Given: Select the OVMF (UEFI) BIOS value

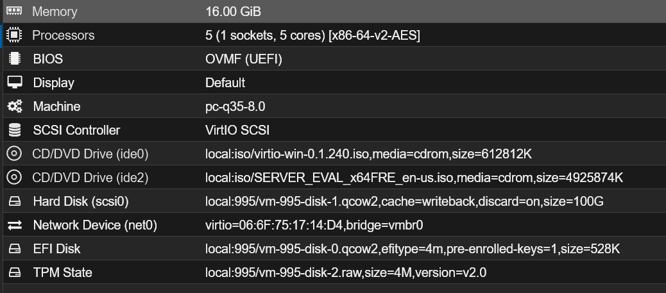Looking at the screenshot, I should click(x=244, y=59).
